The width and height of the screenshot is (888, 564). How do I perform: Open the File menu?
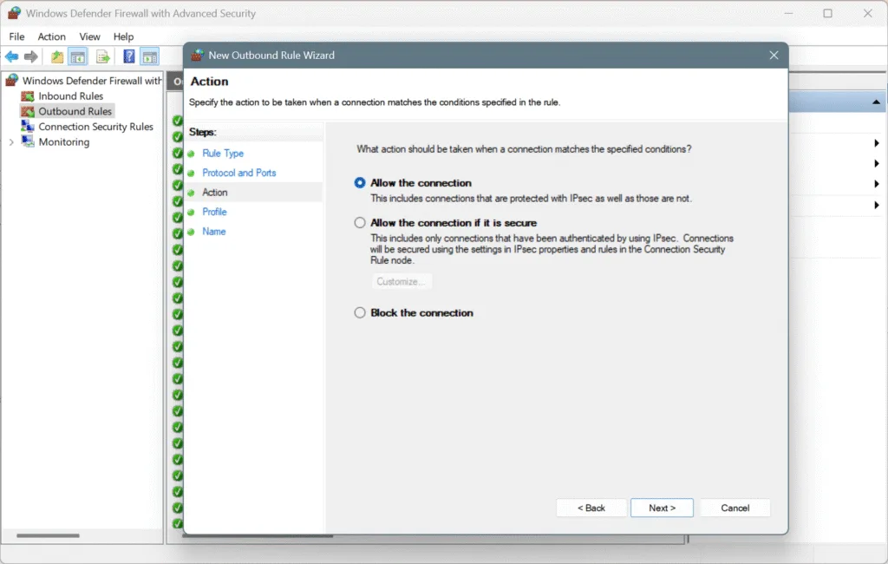tap(16, 36)
